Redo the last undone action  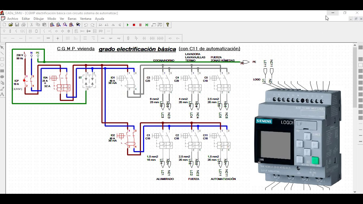coord(92,25)
